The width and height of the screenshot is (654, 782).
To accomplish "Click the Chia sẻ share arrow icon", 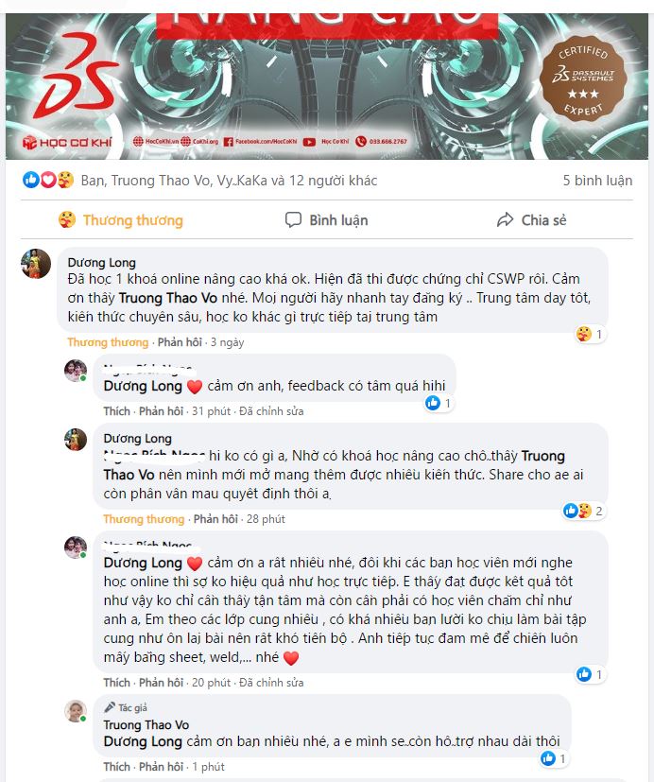I will pyautogui.click(x=505, y=219).
